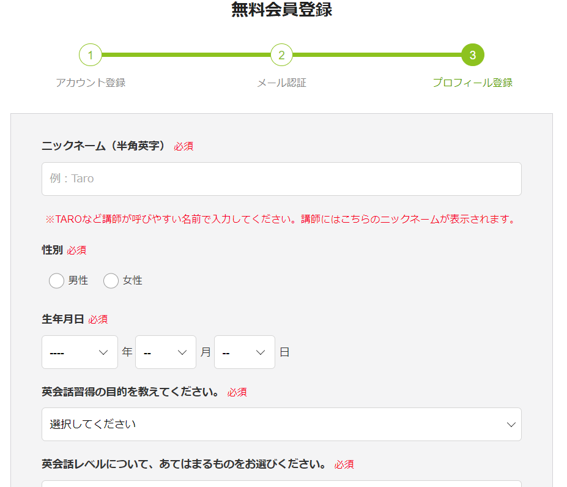Click step 2 circle in progress bar
This screenshot has height=487, width=567.
pos(281,55)
